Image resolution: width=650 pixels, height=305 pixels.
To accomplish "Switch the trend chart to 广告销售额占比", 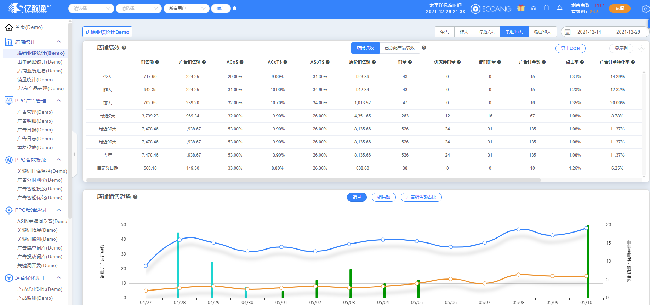I will coord(421,197).
